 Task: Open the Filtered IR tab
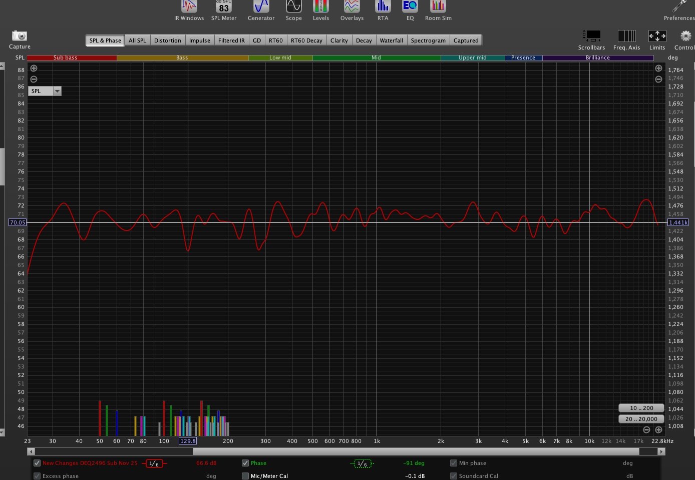[231, 40]
